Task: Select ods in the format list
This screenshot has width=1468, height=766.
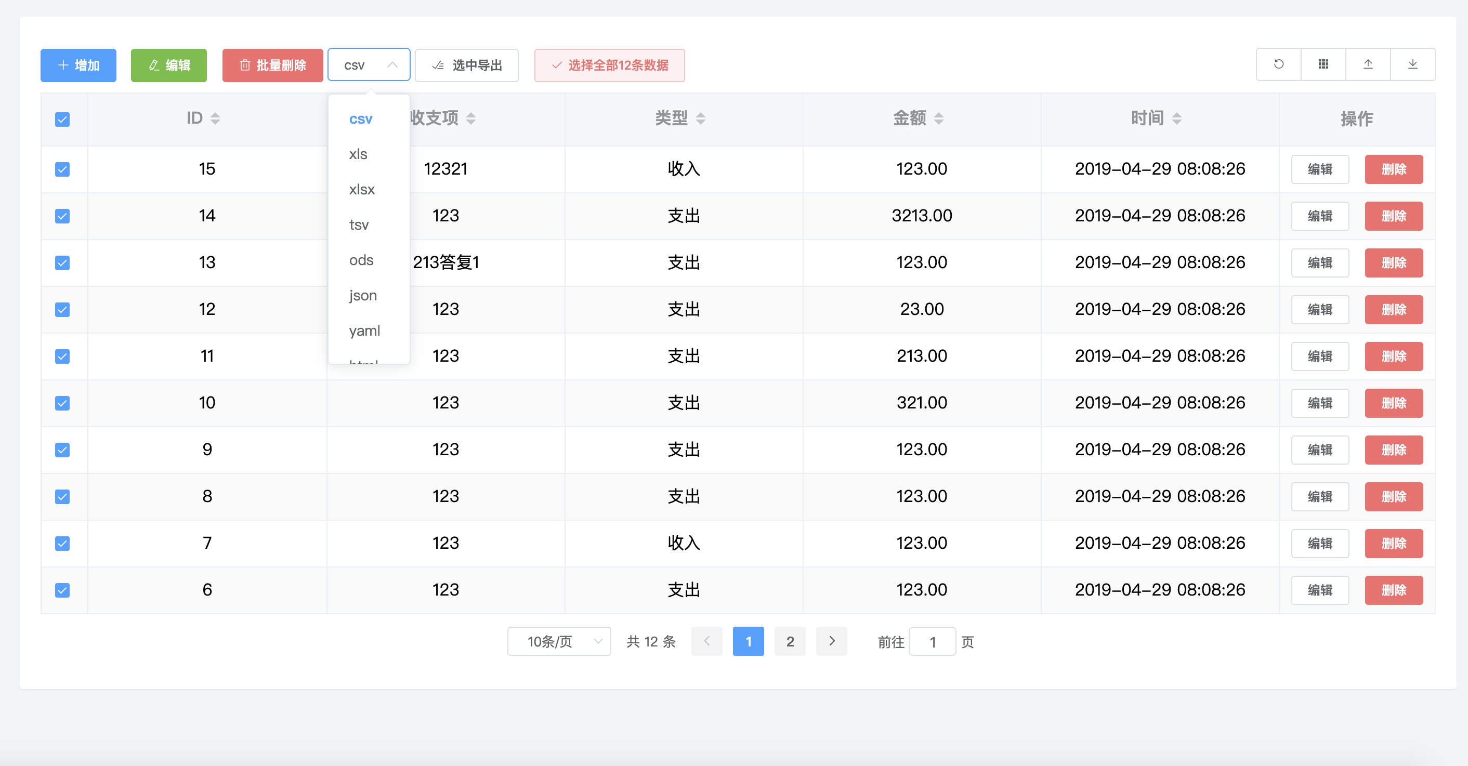Action: click(369, 260)
